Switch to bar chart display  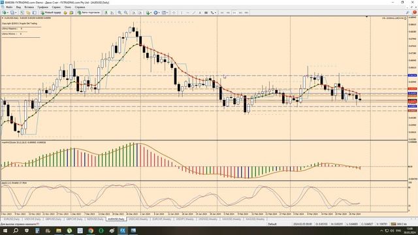pos(106,12)
